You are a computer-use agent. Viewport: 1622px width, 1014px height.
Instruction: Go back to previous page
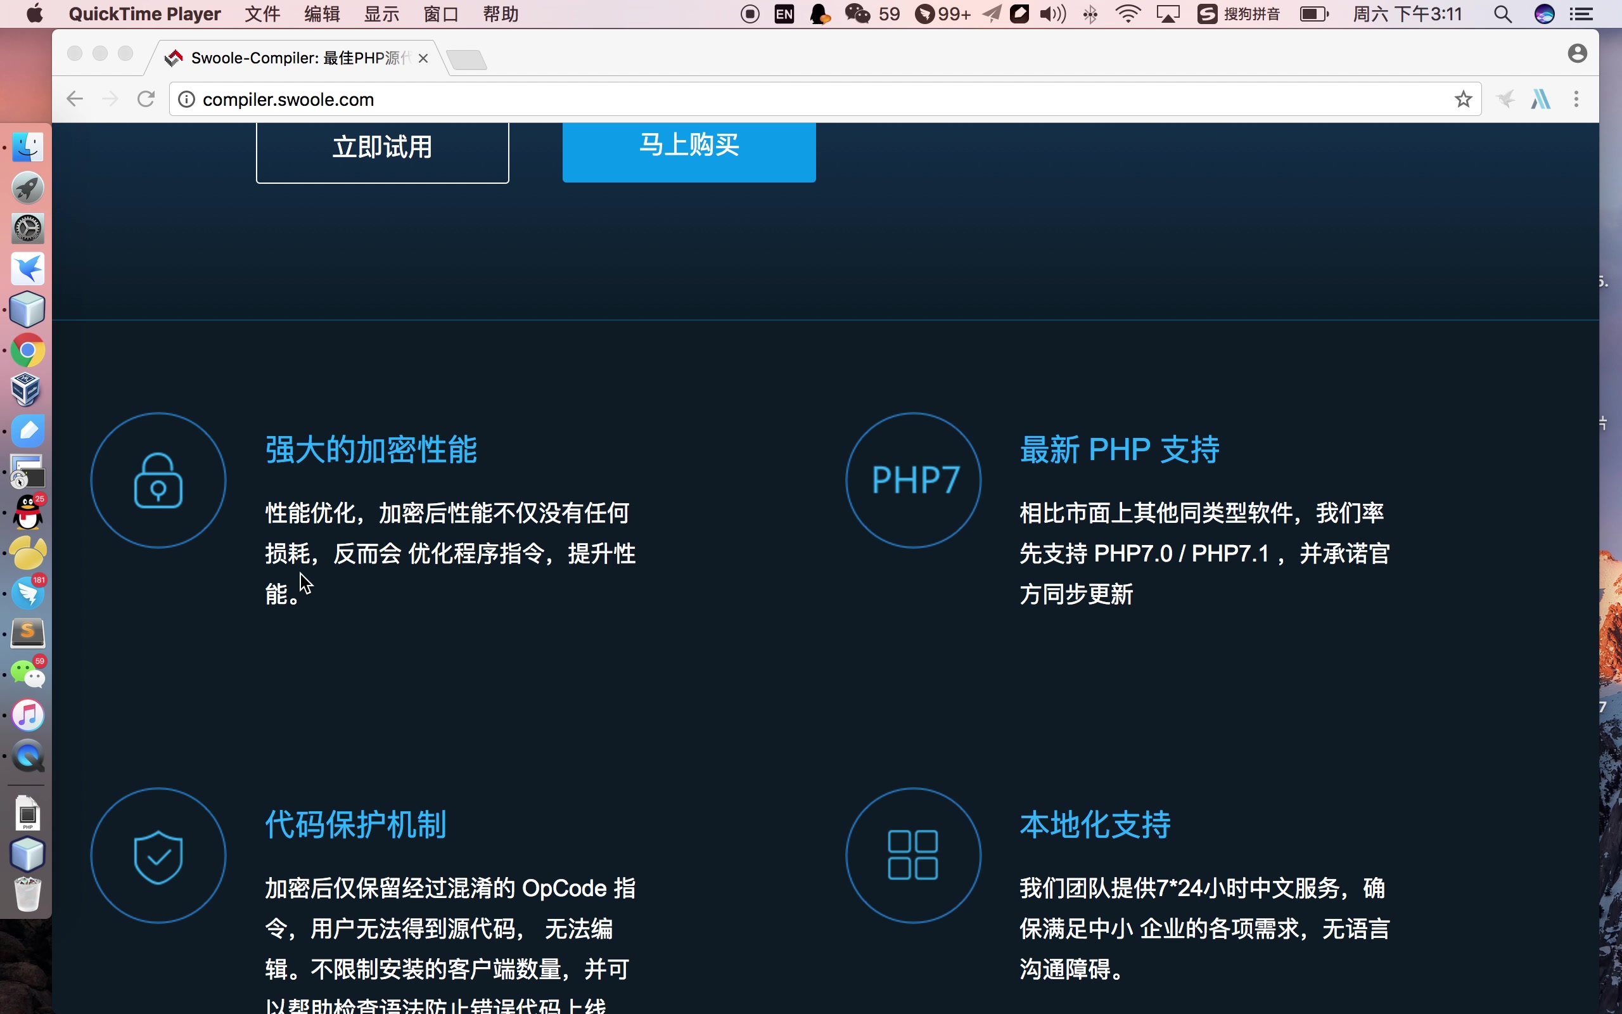coord(75,99)
